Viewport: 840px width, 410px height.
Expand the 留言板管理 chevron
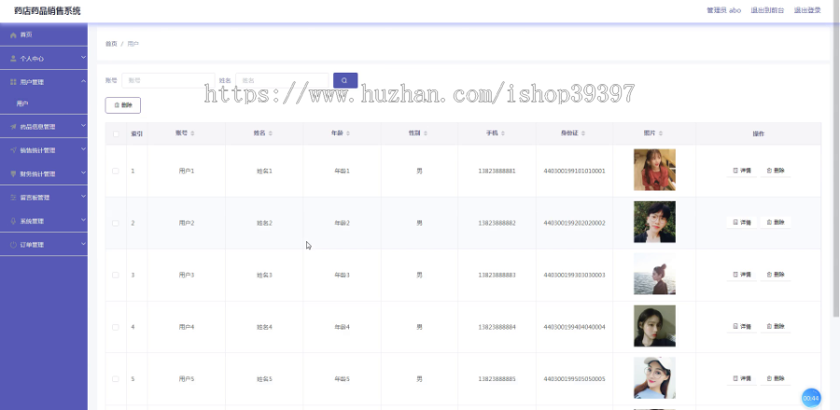pos(83,197)
